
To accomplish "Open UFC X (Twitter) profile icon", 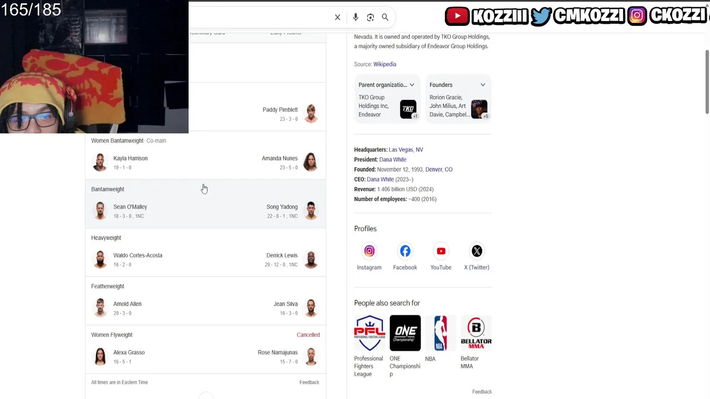I will (477, 251).
